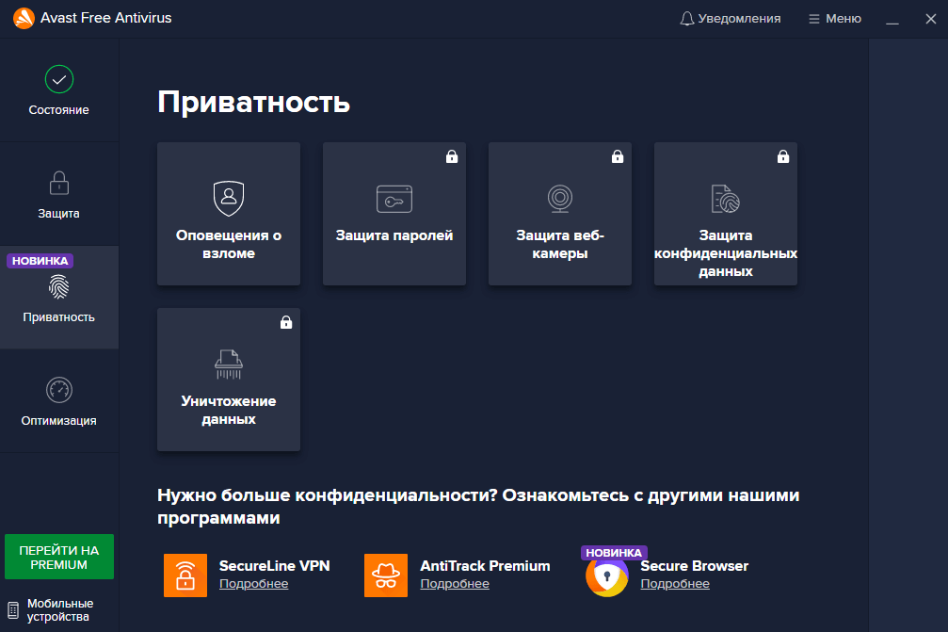Click the Avast logo icon

point(24,18)
